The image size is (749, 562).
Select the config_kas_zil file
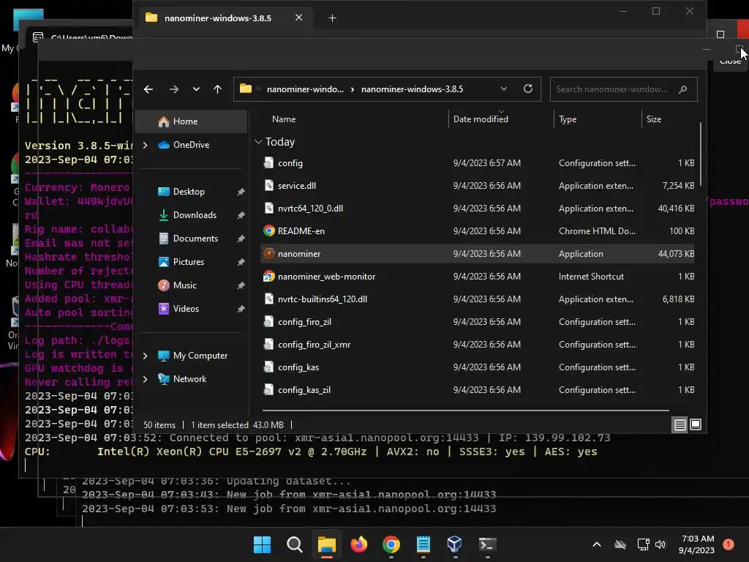point(478,390)
